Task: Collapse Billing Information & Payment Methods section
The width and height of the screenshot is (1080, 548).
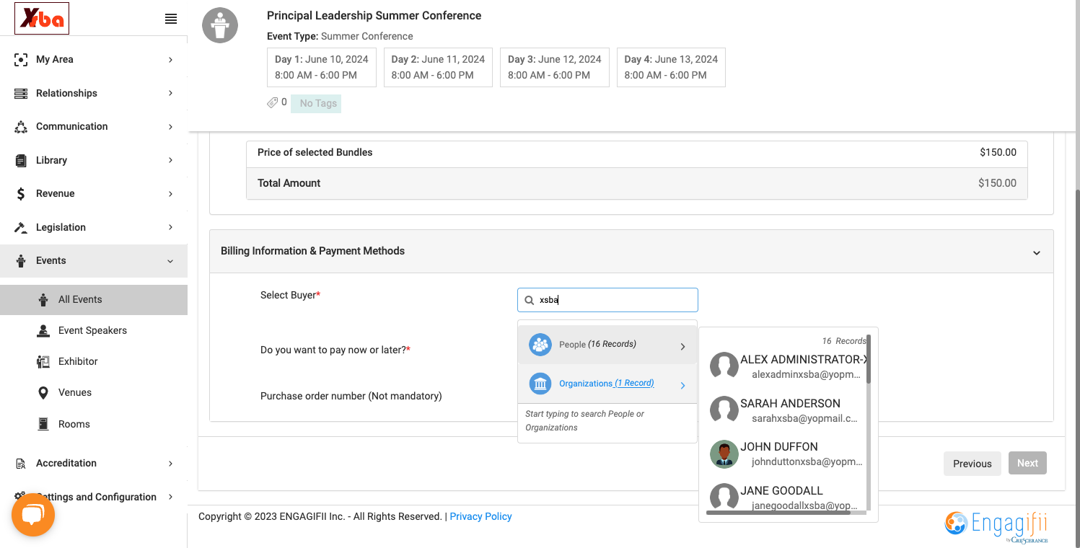Action: click(1037, 252)
